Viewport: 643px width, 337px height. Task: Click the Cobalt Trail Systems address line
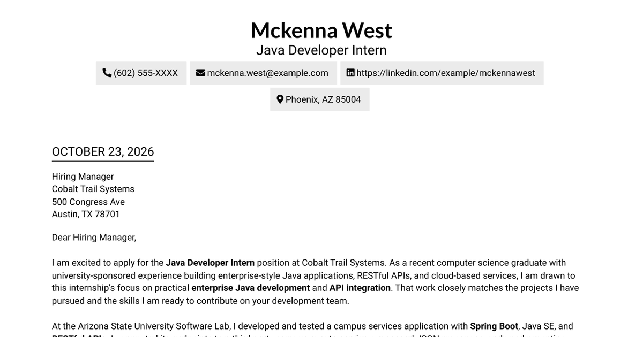(x=93, y=189)
